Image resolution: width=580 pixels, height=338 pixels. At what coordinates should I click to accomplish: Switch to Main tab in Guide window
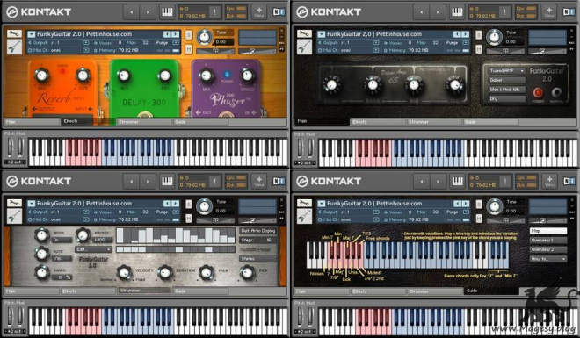(322, 291)
